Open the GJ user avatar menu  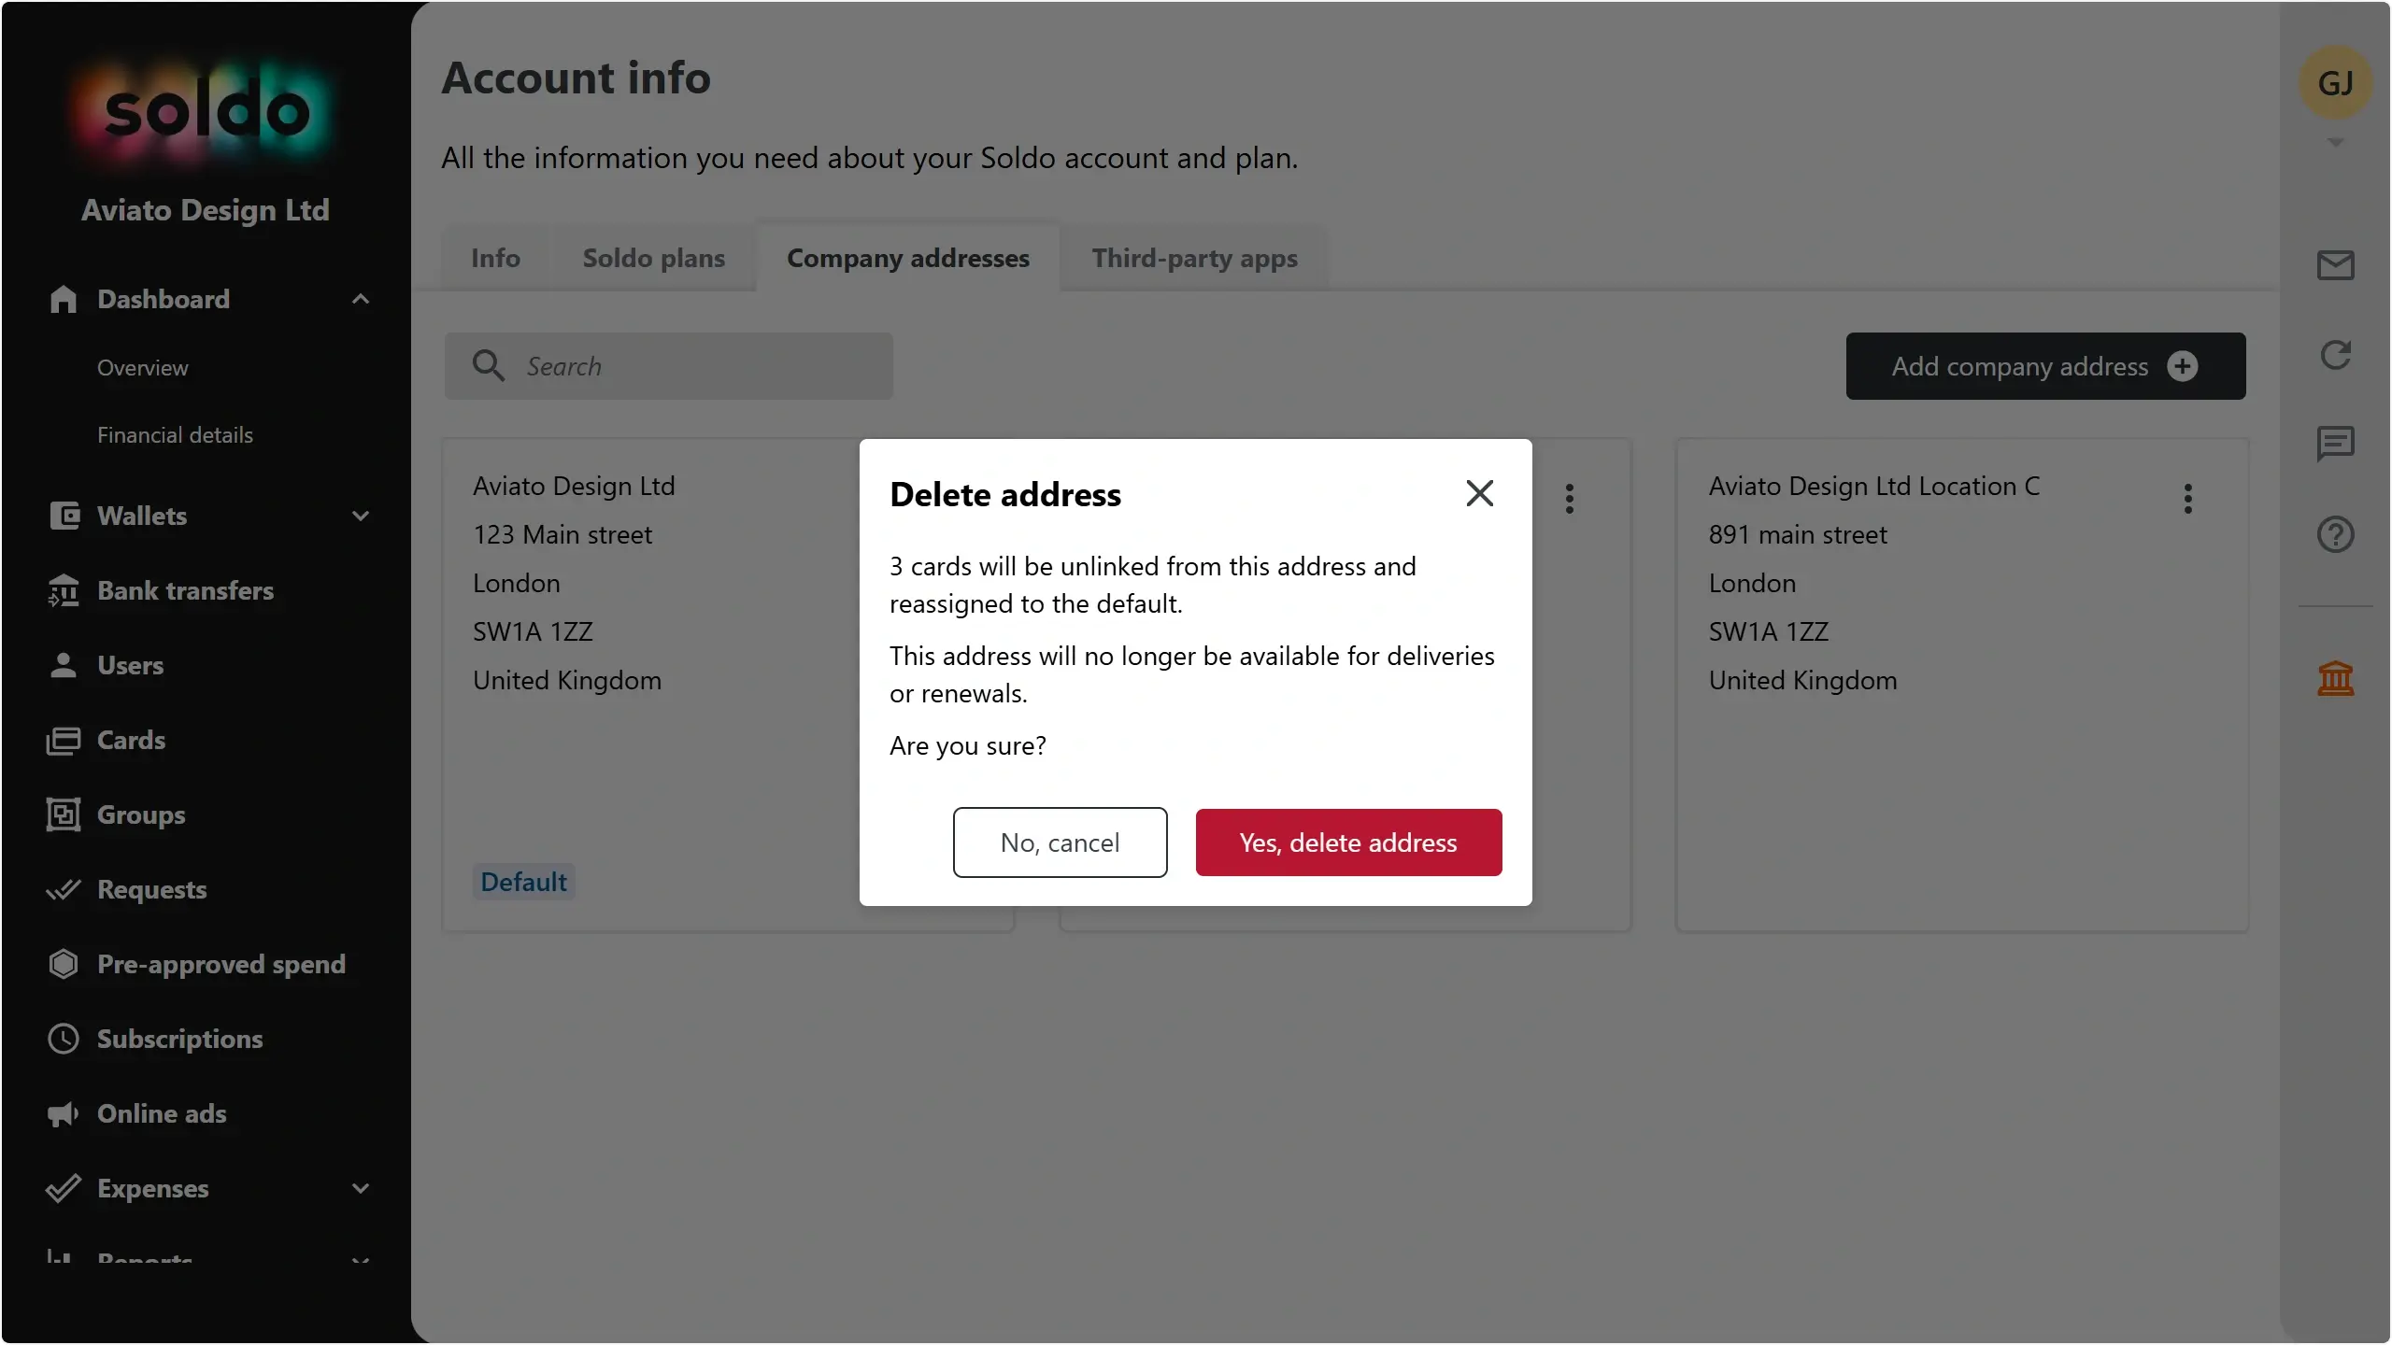coord(2335,83)
